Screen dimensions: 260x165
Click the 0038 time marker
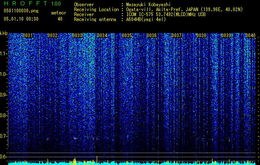tap(201, 35)
